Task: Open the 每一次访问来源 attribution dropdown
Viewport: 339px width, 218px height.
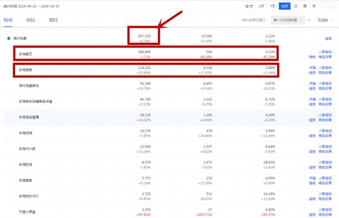Action: click(x=288, y=20)
